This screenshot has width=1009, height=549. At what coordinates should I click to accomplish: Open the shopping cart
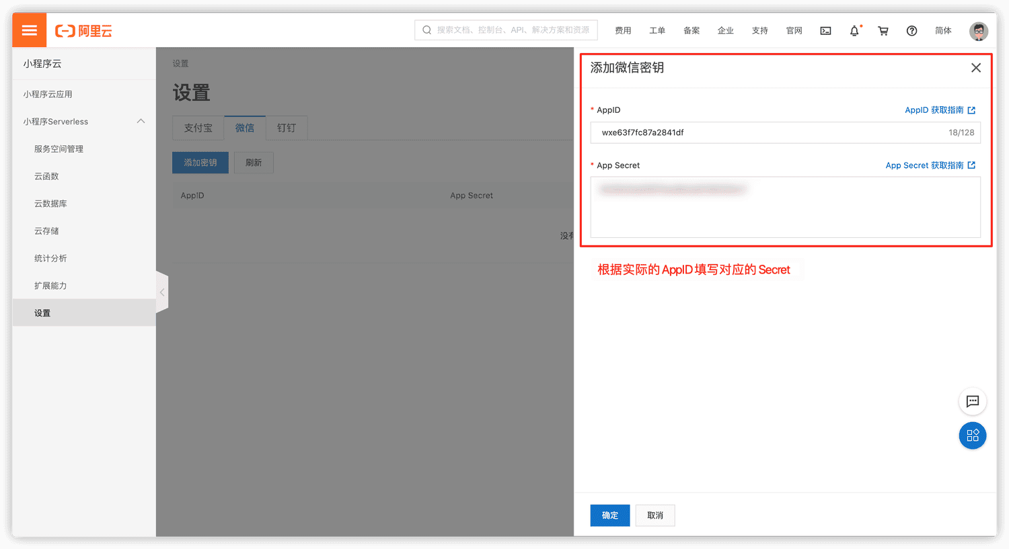pos(883,31)
